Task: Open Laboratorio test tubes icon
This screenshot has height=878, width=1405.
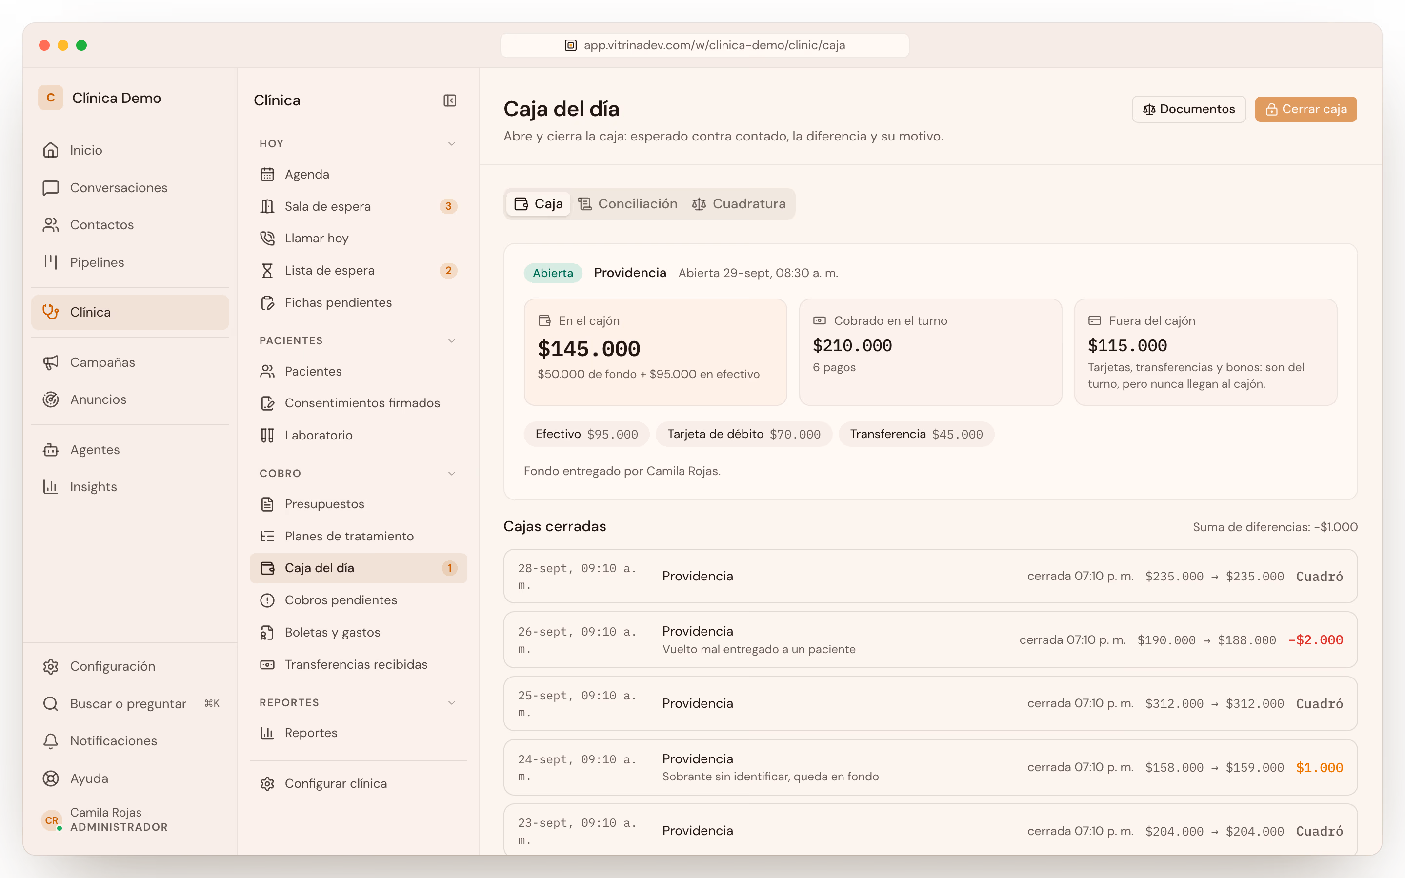Action: click(x=267, y=435)
